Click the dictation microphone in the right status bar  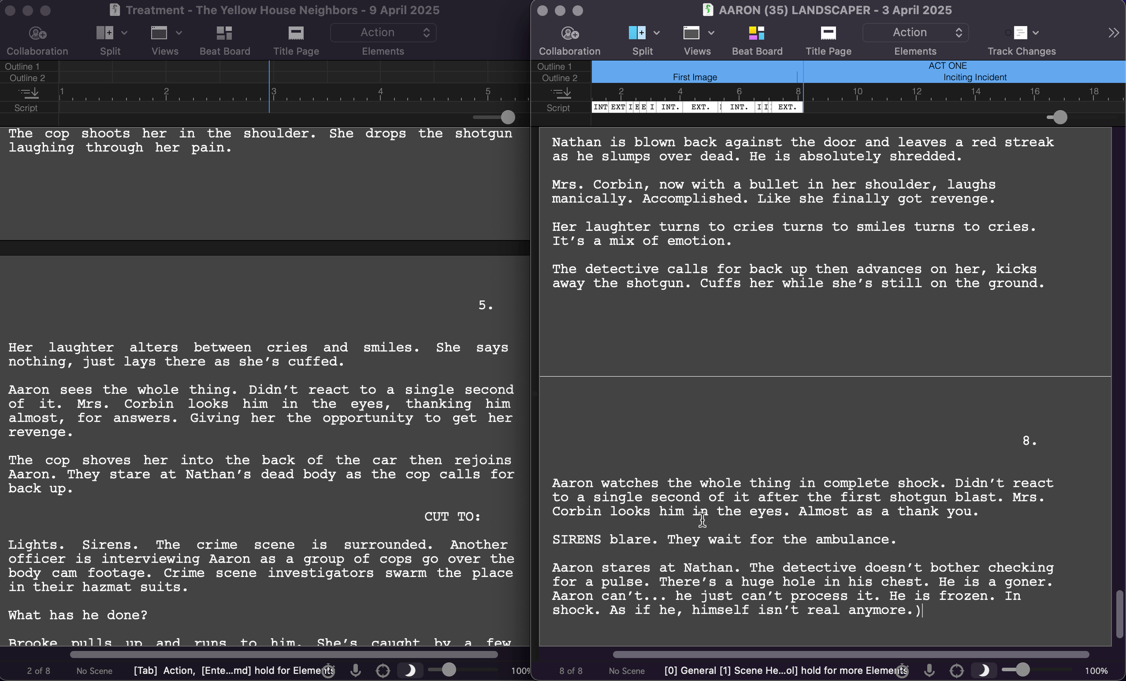(929, 670)
